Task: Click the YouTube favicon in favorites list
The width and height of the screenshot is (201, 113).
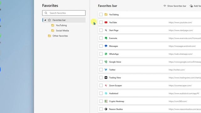Action: (106, 22)
